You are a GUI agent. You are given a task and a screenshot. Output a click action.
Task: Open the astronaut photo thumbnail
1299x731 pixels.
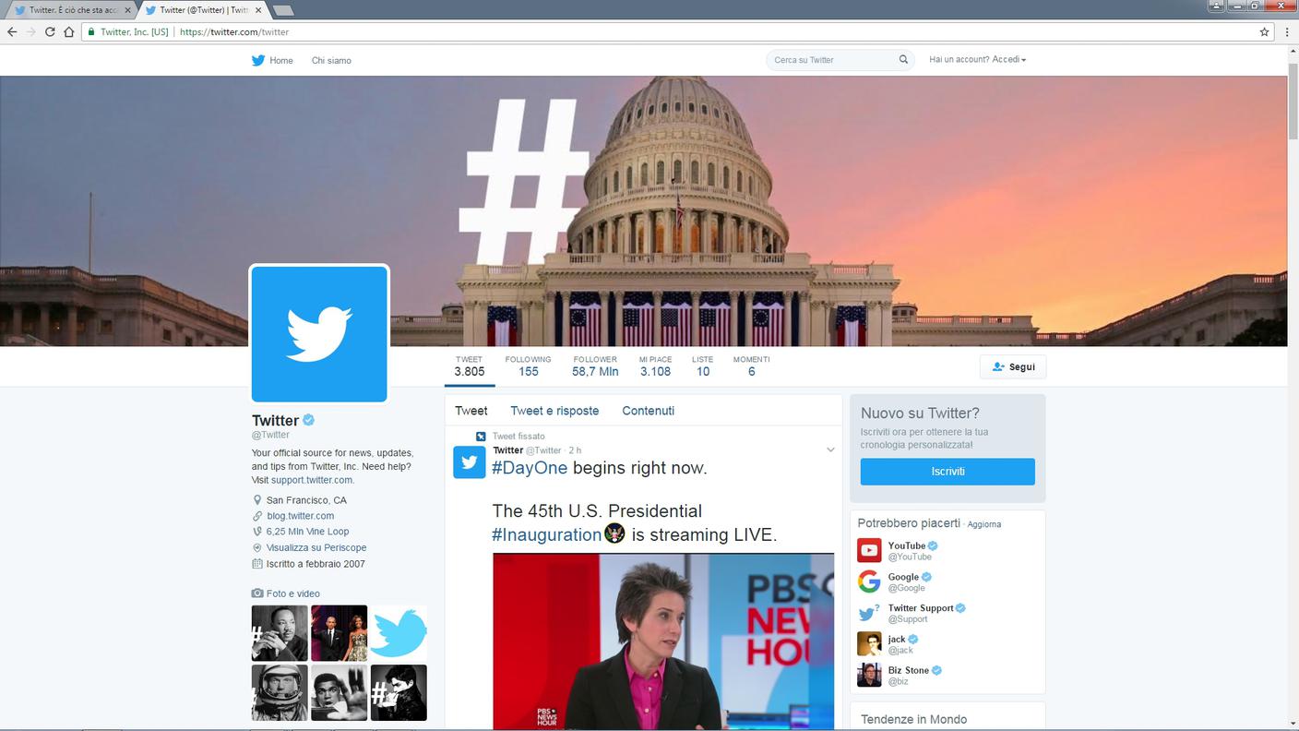click(280, 692)
